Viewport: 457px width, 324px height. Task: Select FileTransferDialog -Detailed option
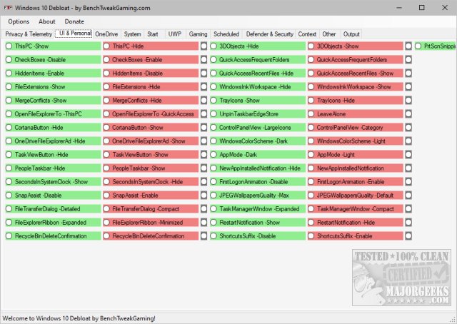(x=53, y=209)
